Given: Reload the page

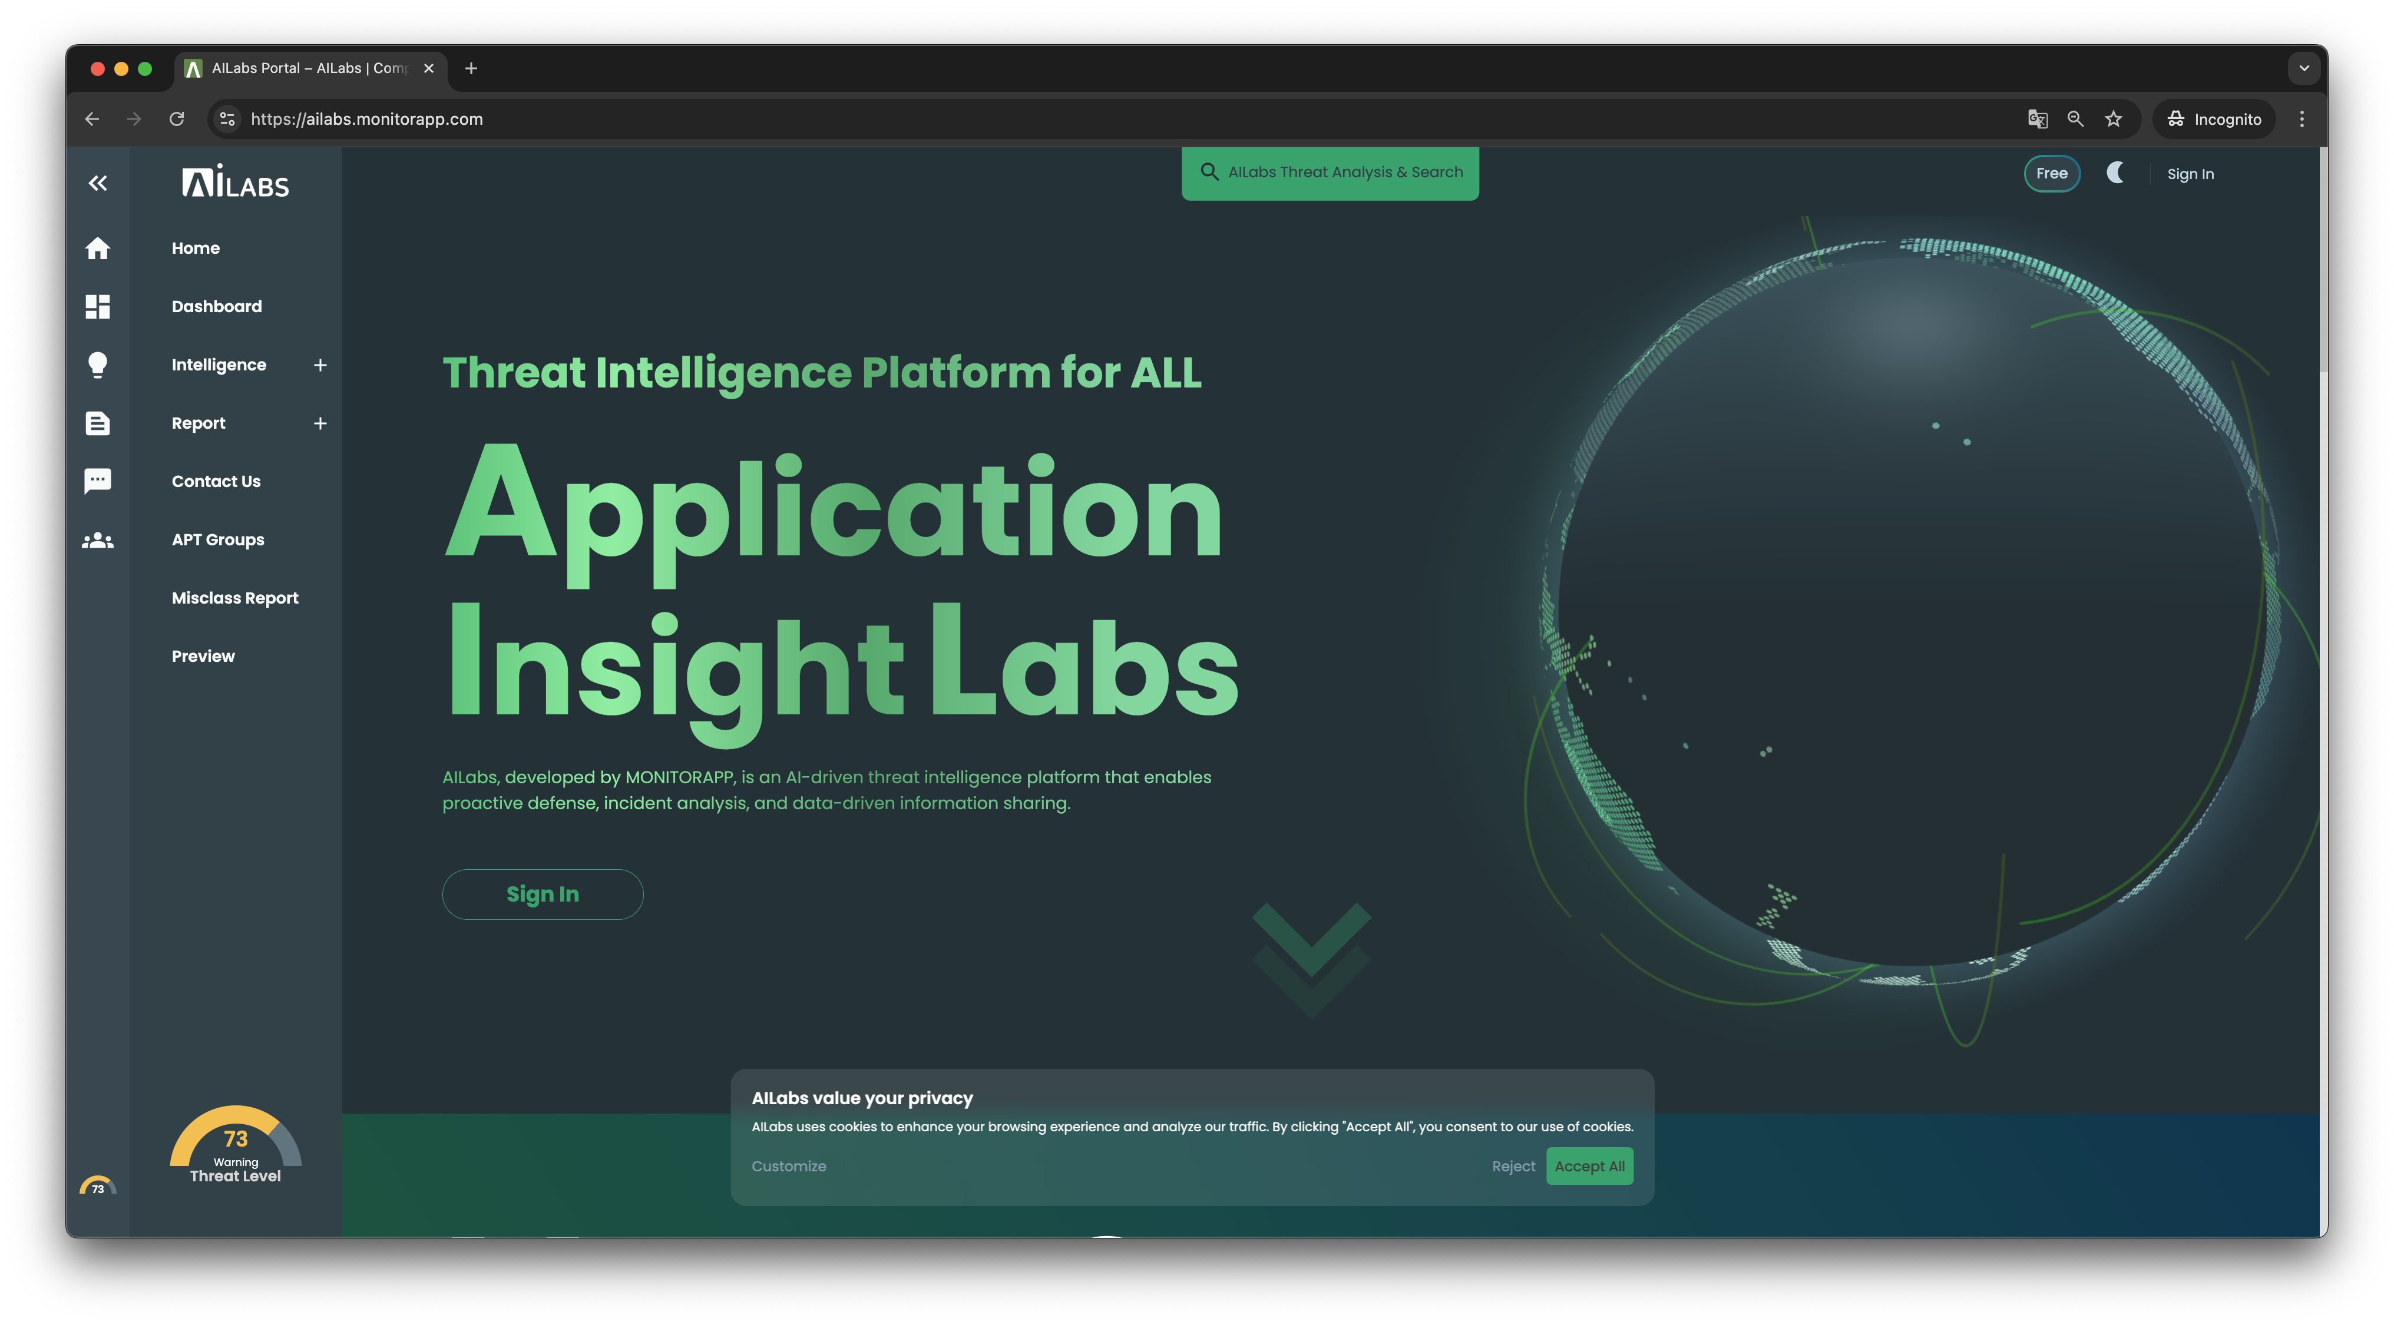Looking at the screenshot, I should [x=177, y=119].
